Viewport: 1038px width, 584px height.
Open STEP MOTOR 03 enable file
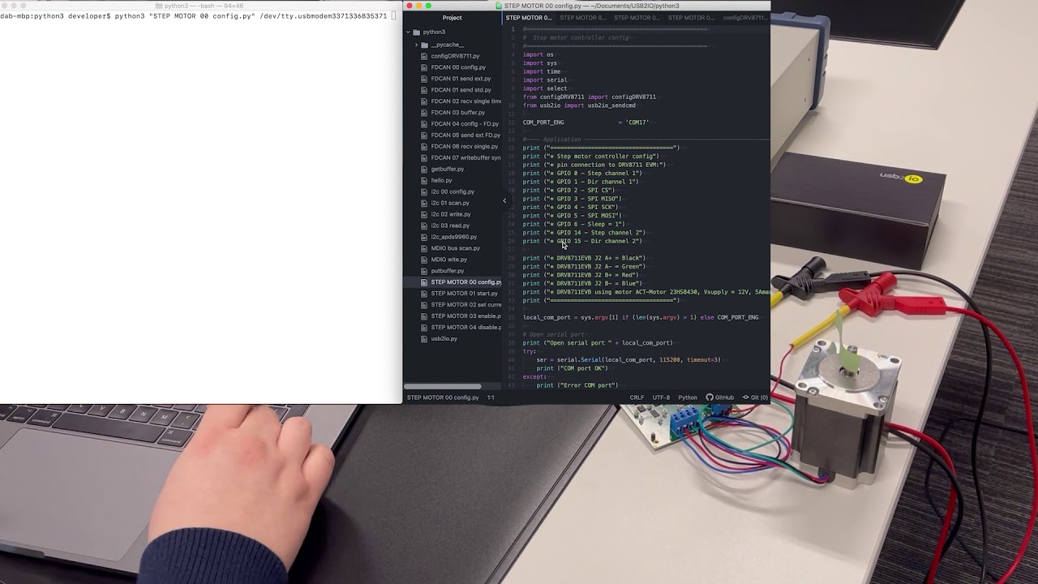(x=465, y=316)
